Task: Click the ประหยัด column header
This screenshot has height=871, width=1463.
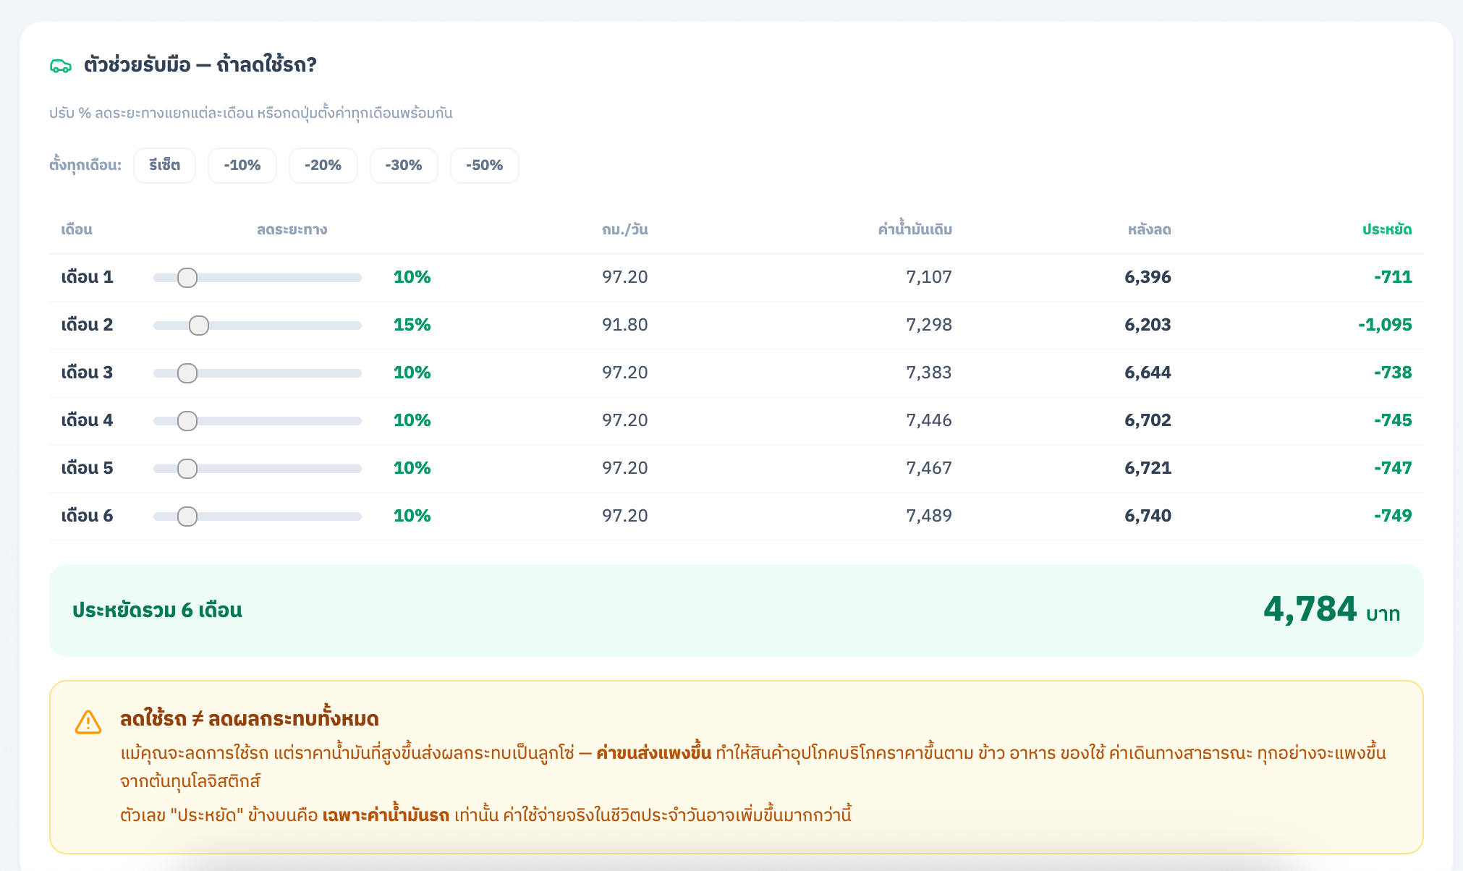Action: pyautogui.click(x=1386, y=230)
